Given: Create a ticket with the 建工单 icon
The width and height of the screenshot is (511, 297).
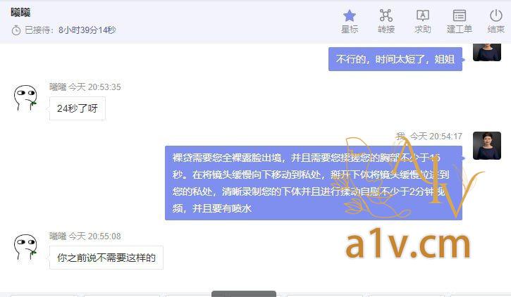Looking at the screenshot, I should click(459, 15).
